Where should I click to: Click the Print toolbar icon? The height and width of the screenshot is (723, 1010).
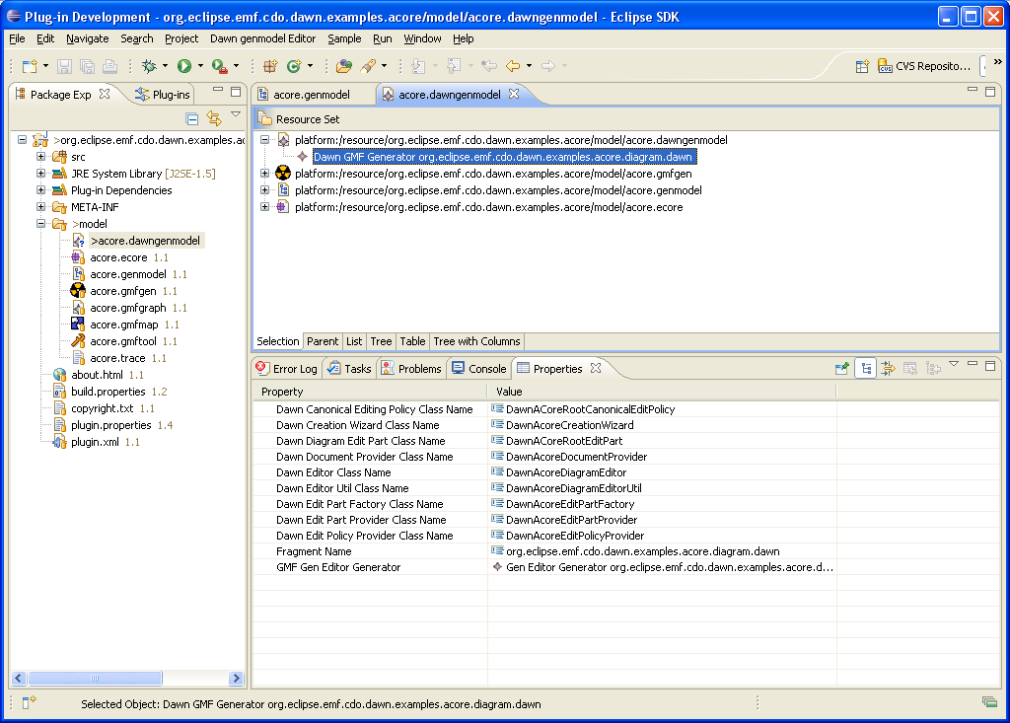click(x=110, y=66)
